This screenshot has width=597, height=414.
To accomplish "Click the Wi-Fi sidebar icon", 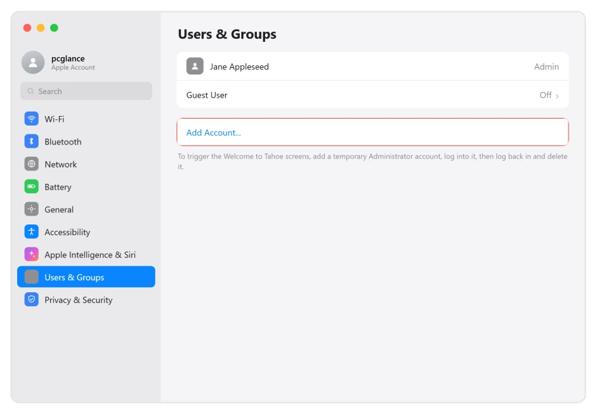I will [x=32, y=119].
